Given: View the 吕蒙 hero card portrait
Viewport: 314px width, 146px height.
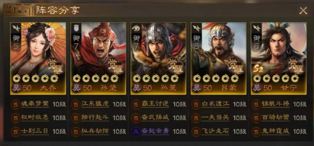Looking at the screenshot, I should (x=219, y=58).
